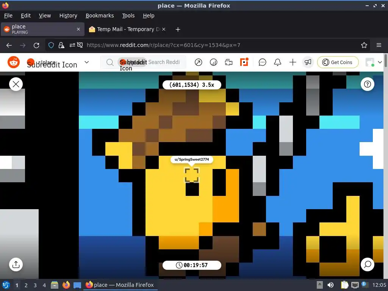Click the show desktop taskbar icon
Image resolution: width=388 pixels, height=291 pixels.
[77, 285]
